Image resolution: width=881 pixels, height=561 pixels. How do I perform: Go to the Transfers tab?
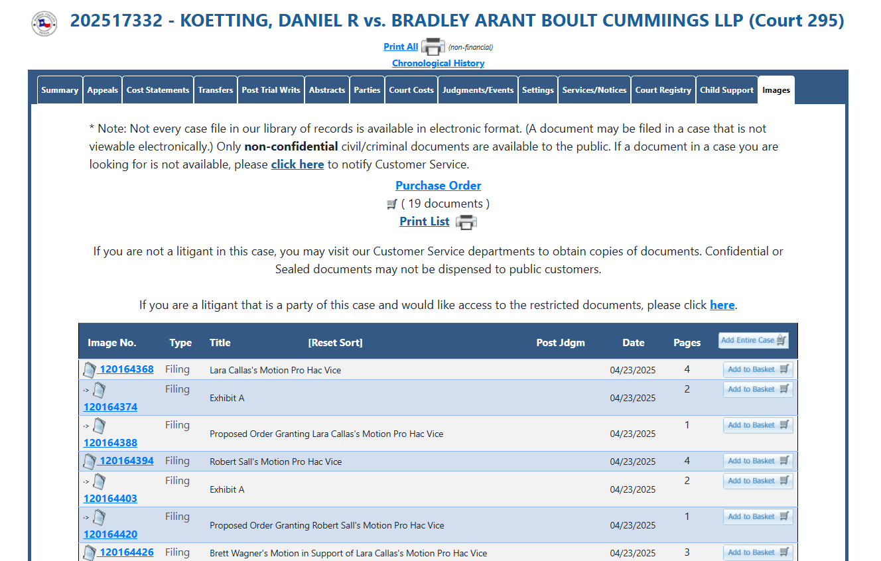216,90
